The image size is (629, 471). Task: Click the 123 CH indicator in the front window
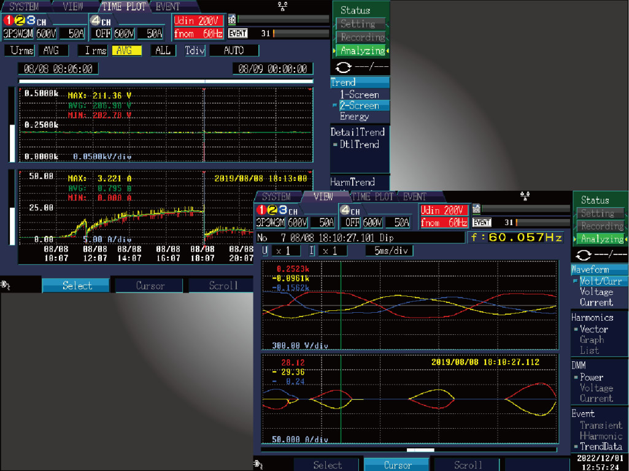pyautogui.click(x=277, y=210)
